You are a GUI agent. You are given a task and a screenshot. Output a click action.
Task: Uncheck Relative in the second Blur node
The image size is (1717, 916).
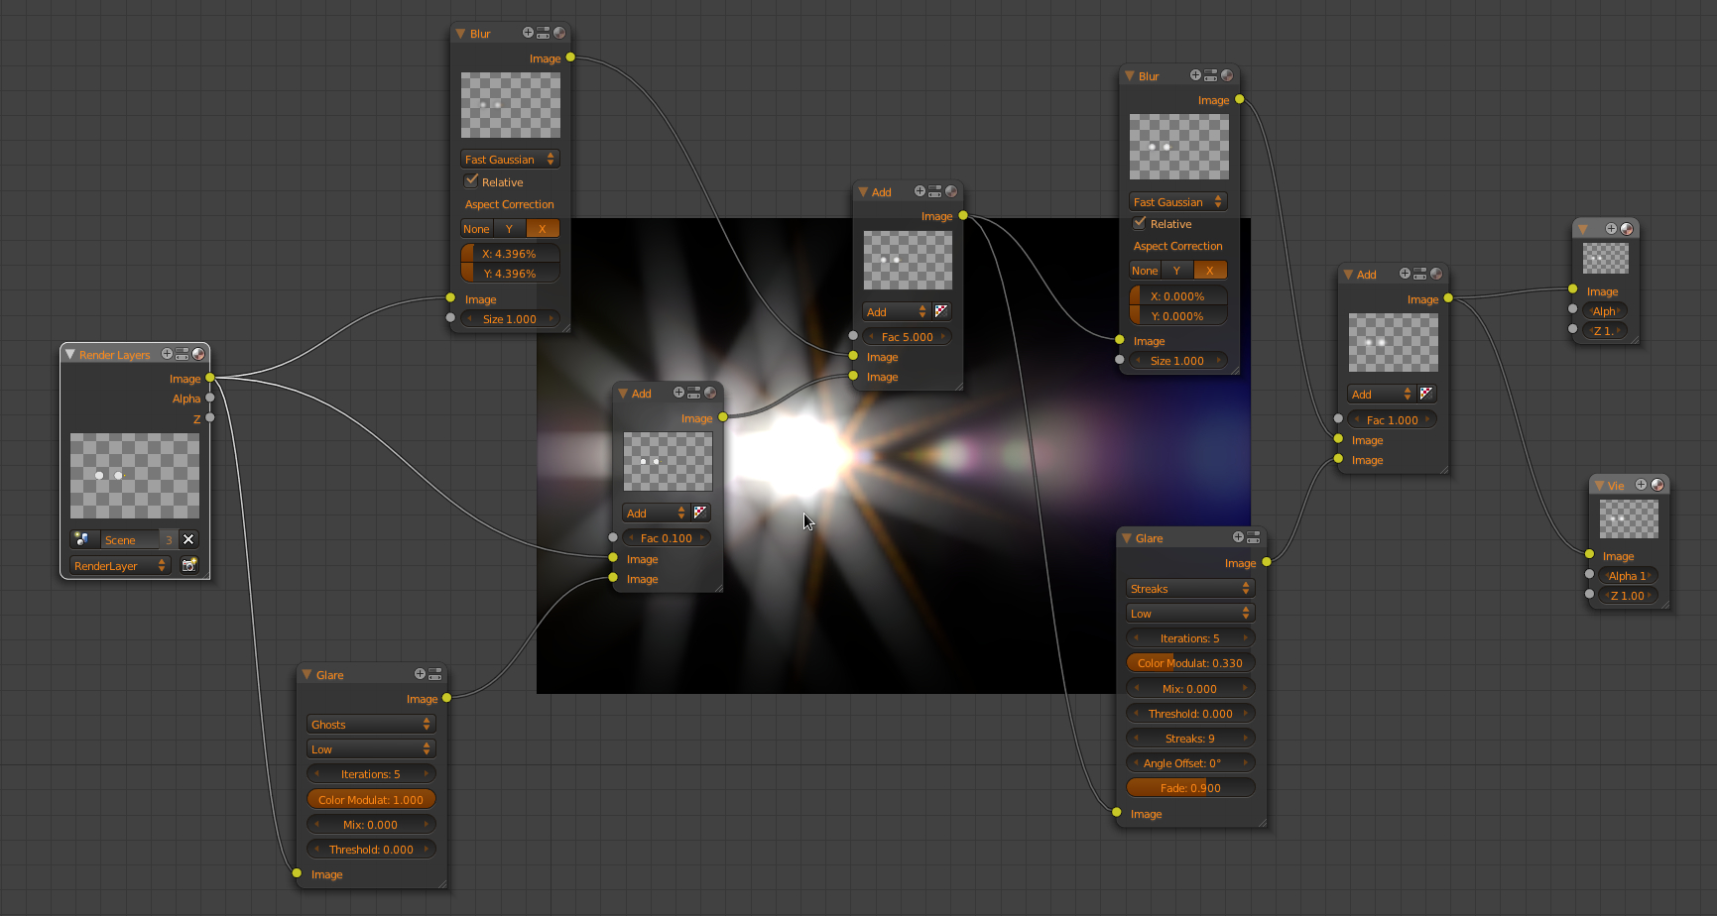pos(1140,223)
